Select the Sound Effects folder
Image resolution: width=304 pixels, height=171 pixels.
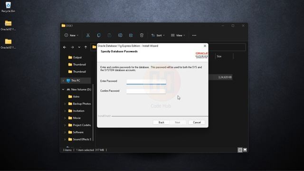coord(80,139)
